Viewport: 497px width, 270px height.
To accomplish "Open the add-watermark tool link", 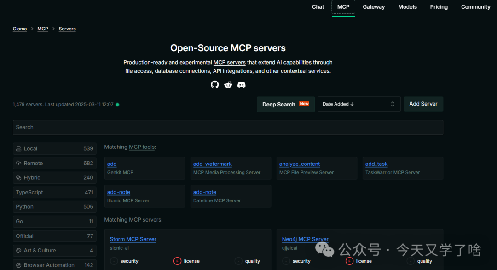I will click(x=212, y=164).
